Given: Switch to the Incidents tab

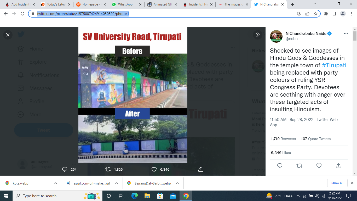Looking at the screenshot, I should (x=198, y=4).
